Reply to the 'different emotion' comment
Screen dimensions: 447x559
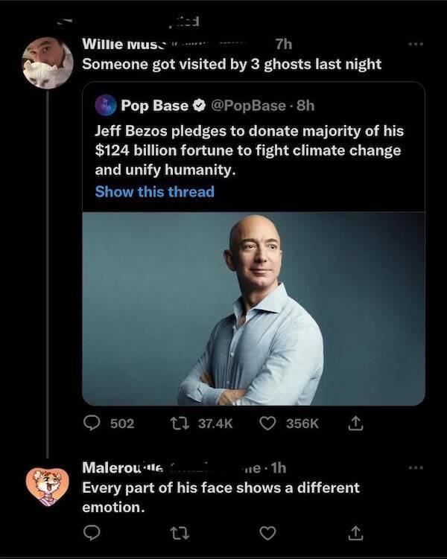click(x=92, y=533)
